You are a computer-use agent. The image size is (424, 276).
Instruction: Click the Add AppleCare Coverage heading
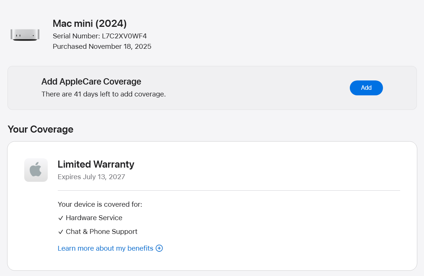91,82
